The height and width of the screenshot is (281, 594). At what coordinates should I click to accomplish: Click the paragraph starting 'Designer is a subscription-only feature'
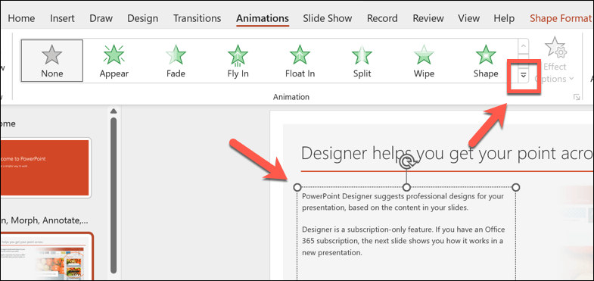[403, 241]
